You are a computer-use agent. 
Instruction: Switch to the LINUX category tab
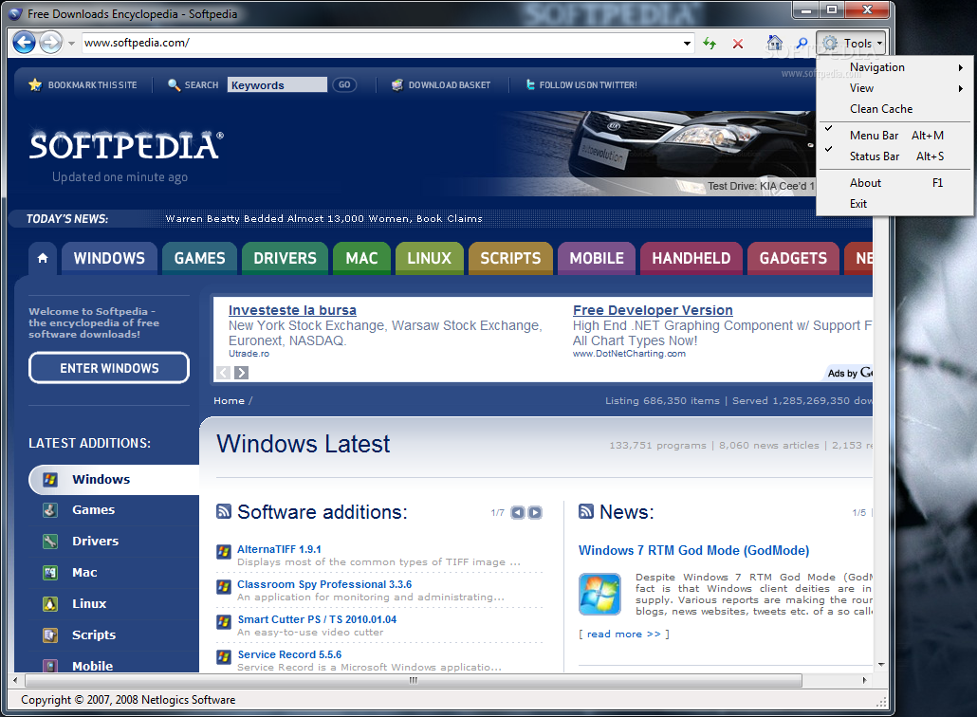tap(430, 258)
